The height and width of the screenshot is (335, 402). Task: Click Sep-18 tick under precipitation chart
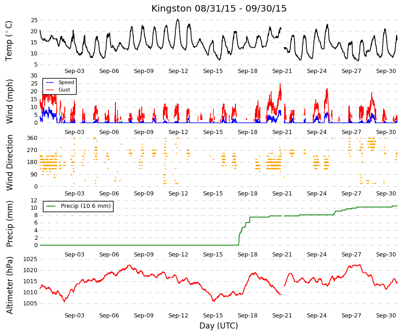(247, 255)
